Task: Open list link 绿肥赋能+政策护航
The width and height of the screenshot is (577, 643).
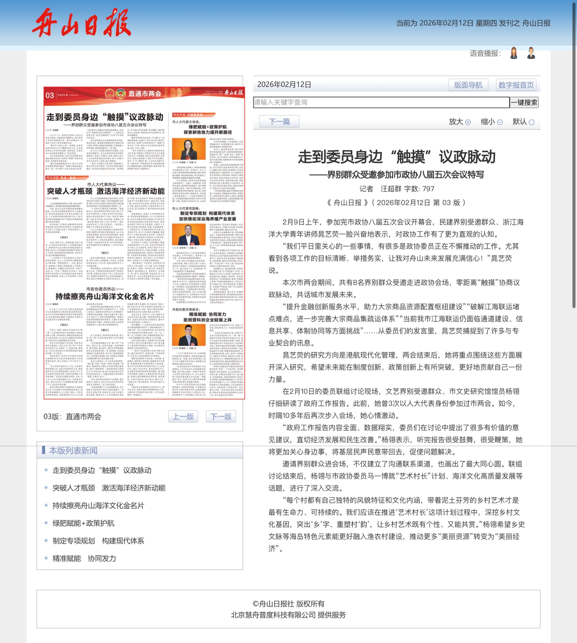Action: point(83,523)
